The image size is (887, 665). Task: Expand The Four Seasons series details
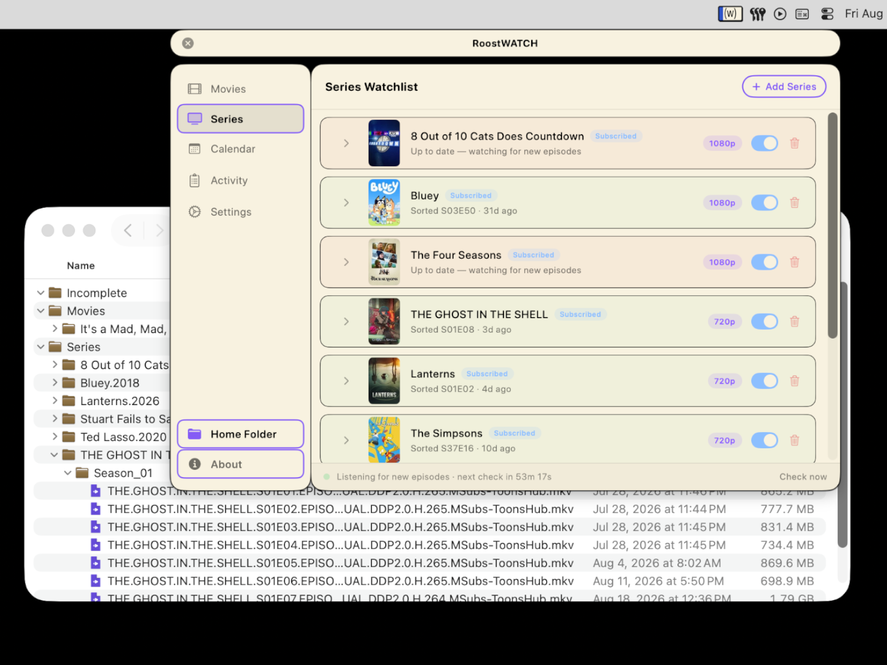point(346,262)
